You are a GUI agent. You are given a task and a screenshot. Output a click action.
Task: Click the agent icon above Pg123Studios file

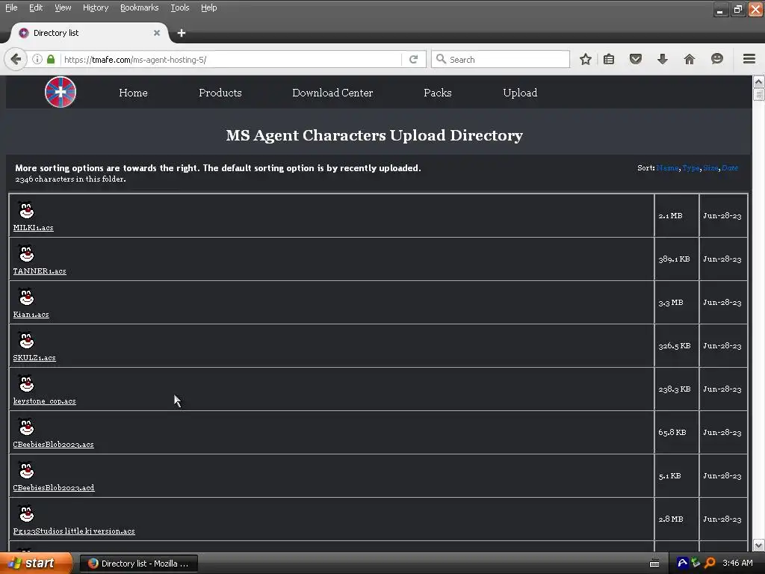26,514
